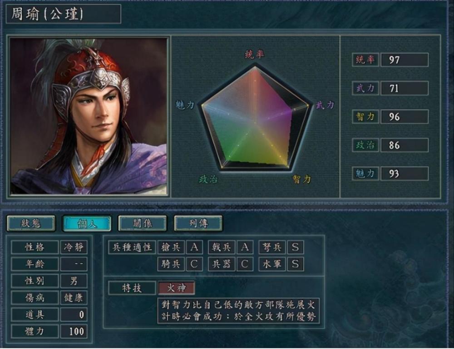
Task: Select the 個人 tab
Action: (x=87, y=223)
